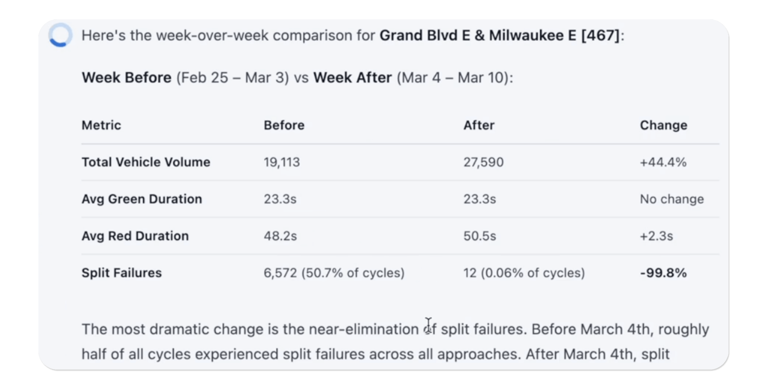Select the Total Vehicle Volume row label
Viewport: 767px width, 389px height.
click(x=146, y=162)
